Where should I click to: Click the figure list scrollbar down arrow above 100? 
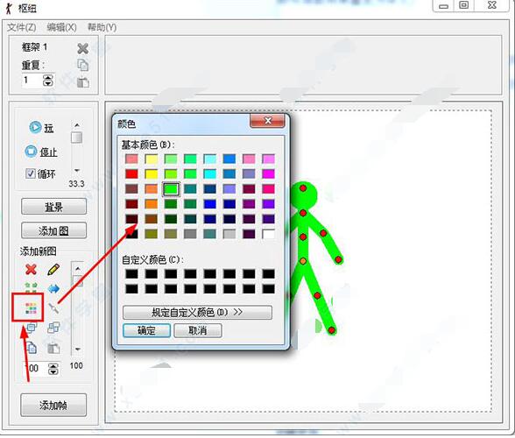pyautogui.click(x=77, y=350)
